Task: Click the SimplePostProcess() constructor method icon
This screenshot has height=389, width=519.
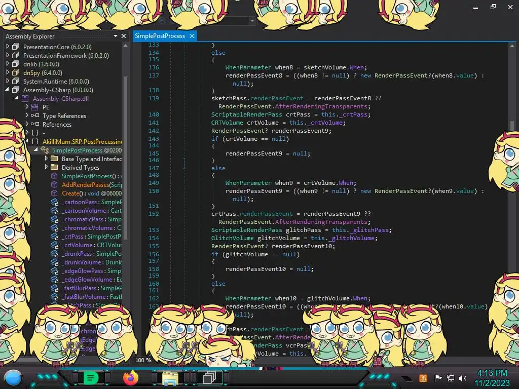Action: point(54,176)
